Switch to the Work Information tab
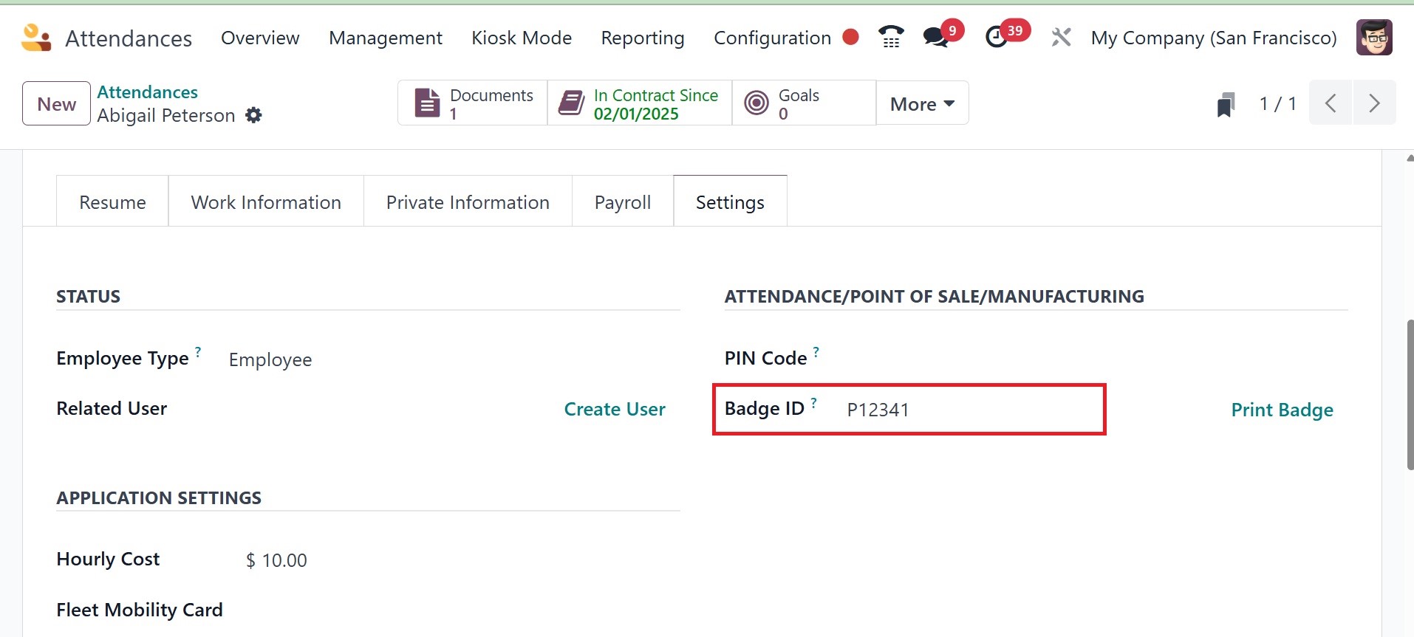1414x637 pixels. tap(266, 202)
